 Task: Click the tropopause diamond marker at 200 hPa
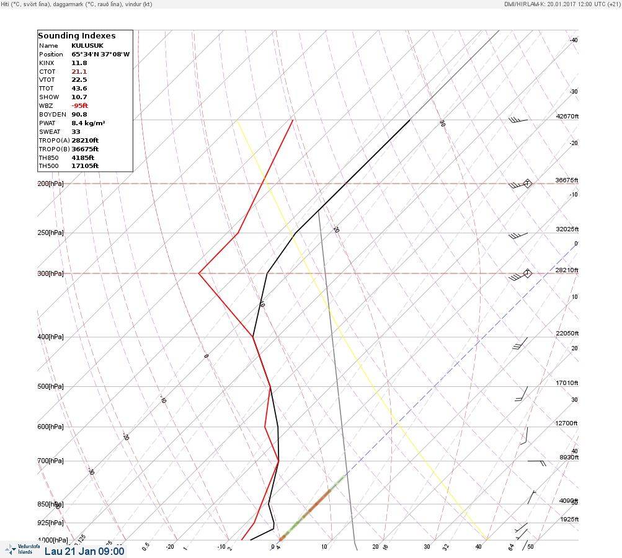(527, 184)
